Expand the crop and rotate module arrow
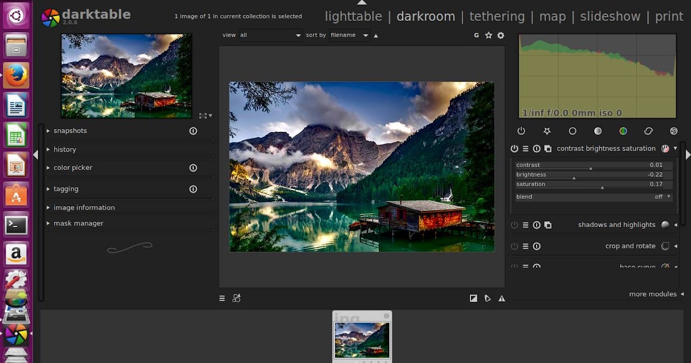This screenshot has height=363, width=691. pyautogui.click(x=675, y=247)
